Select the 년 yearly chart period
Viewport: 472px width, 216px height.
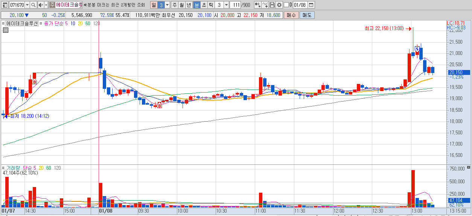pos(189,5)
